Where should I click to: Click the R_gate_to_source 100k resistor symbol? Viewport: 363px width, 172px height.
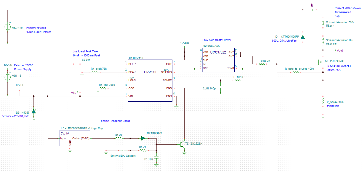(295, 72)
